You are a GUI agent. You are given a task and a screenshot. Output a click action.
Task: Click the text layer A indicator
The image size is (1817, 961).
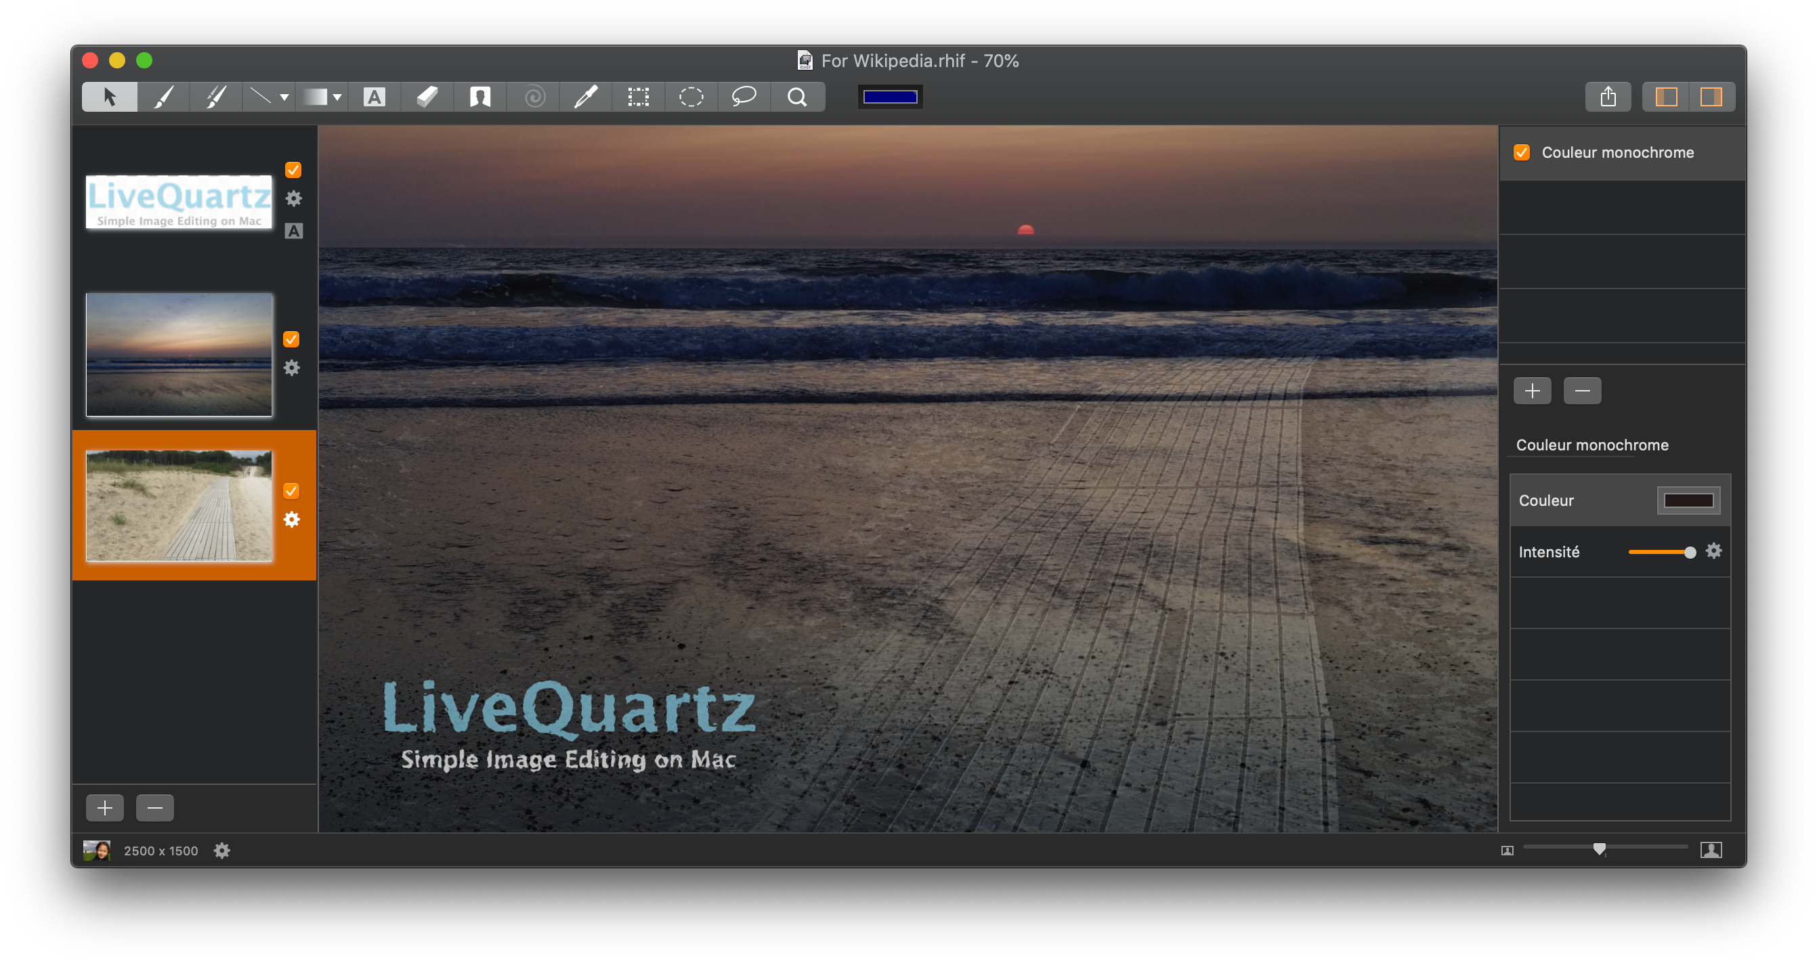click(x=293, y=231)
